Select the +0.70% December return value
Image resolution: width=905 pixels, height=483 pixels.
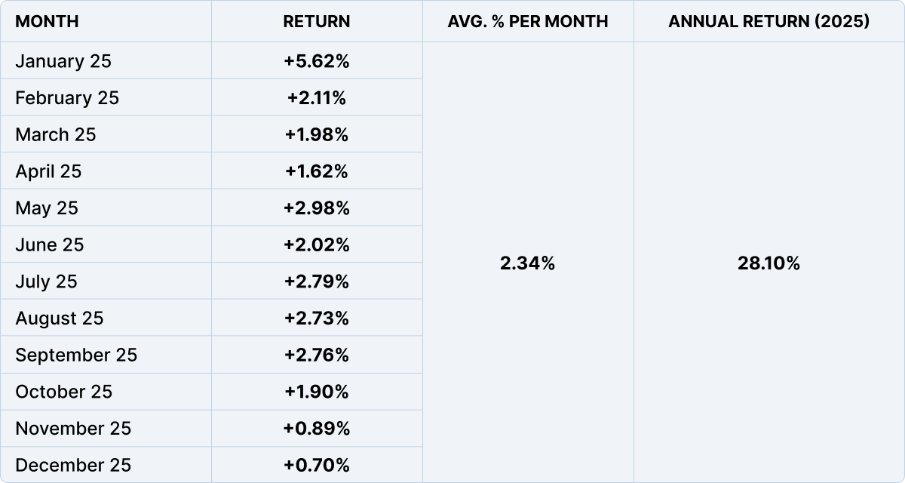pyautogui.click(x=317, y=465)
